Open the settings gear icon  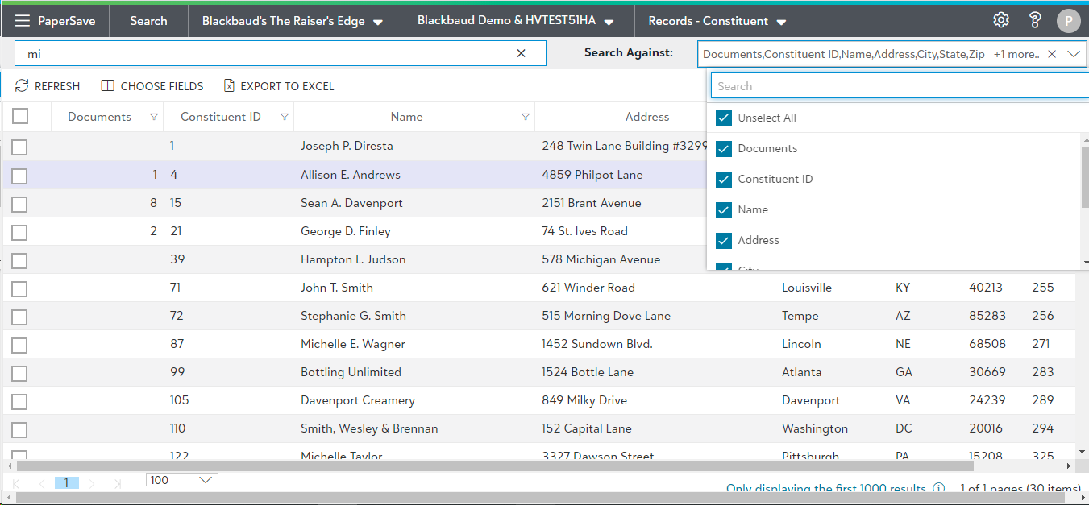click(x=1001, y=20)
